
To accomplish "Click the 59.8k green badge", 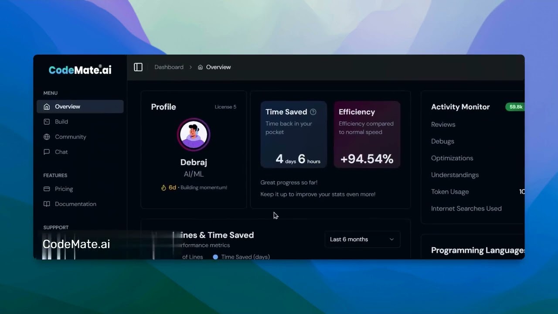I will (515, 107).
